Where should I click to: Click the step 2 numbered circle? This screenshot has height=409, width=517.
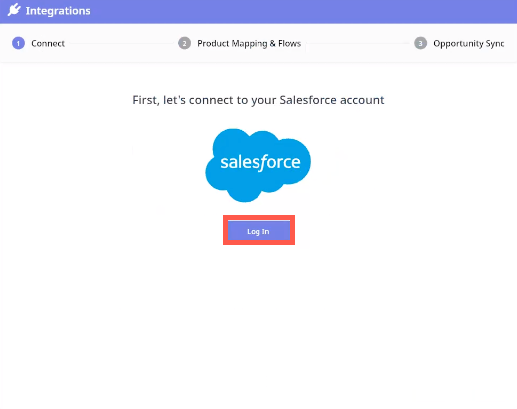[x=184, y=43]
